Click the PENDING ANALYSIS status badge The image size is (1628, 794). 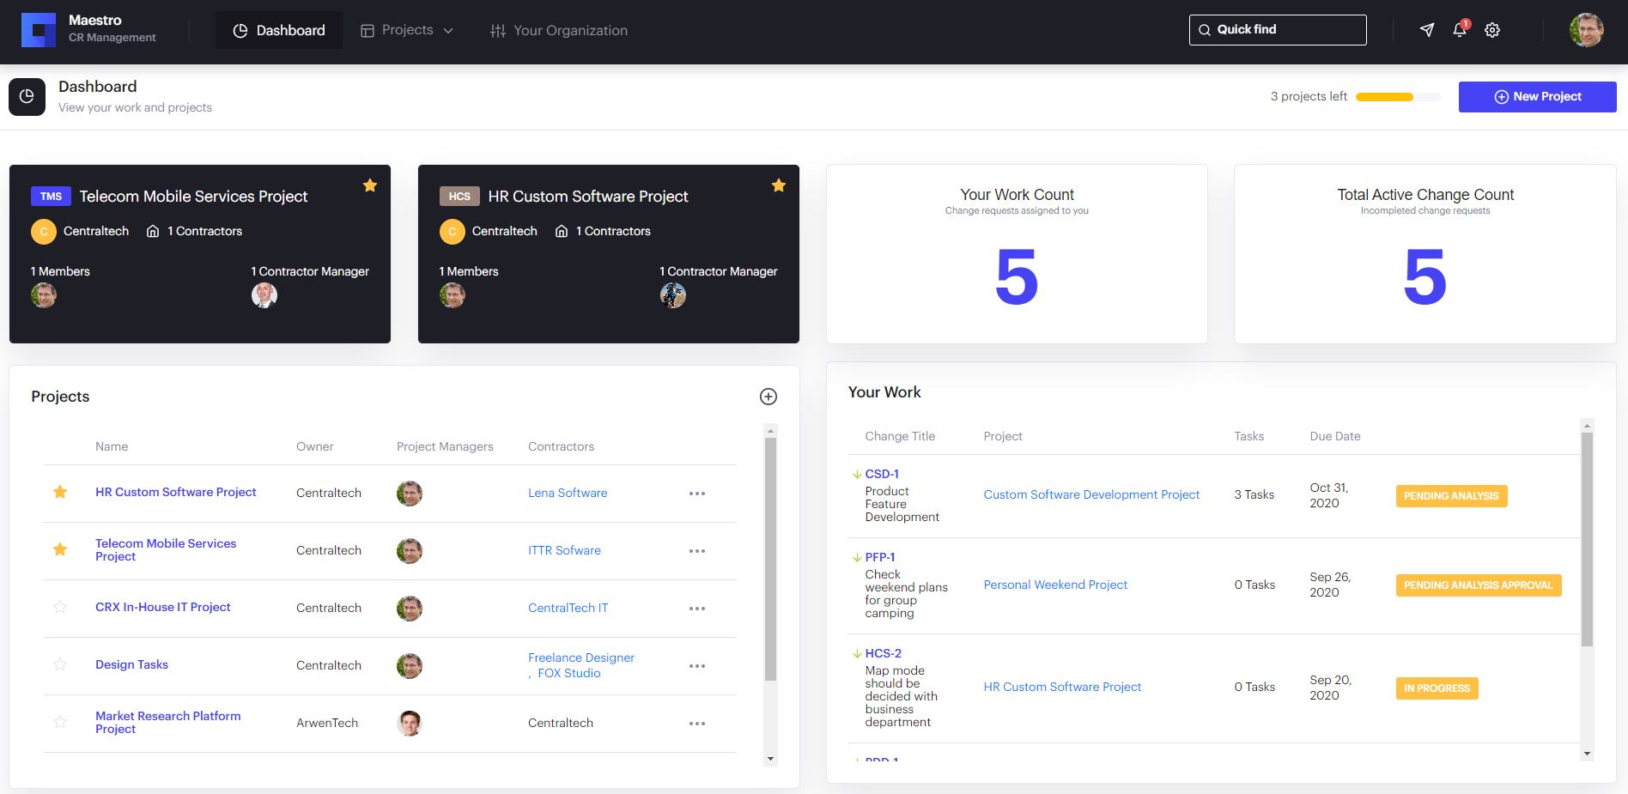(x=1451, y=496)
